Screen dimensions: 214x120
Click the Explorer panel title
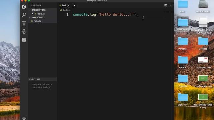coord(36,5)
